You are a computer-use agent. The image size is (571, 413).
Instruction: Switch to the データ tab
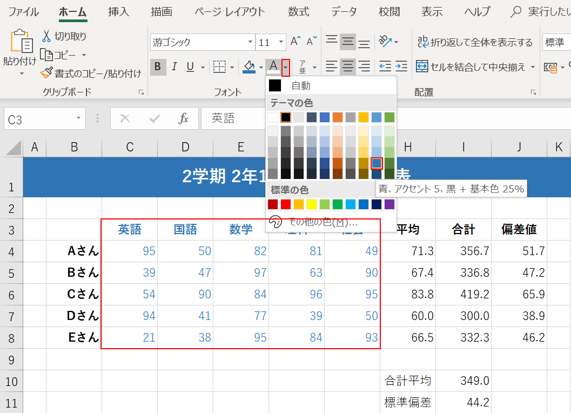pos(344,12)
